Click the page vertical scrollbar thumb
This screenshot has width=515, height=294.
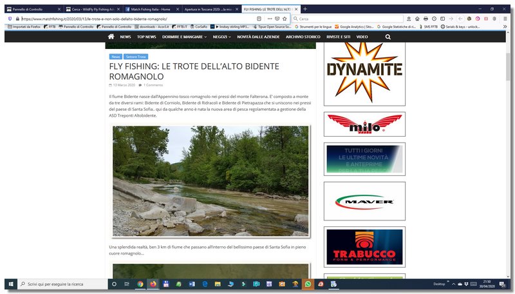(x=508, y=68)
